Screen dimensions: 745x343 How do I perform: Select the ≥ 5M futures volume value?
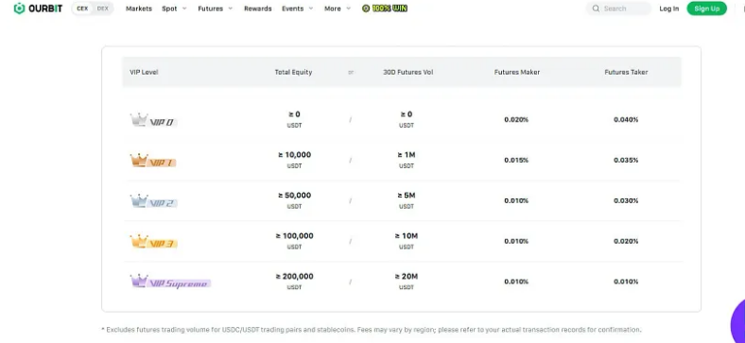coord(407,196)
